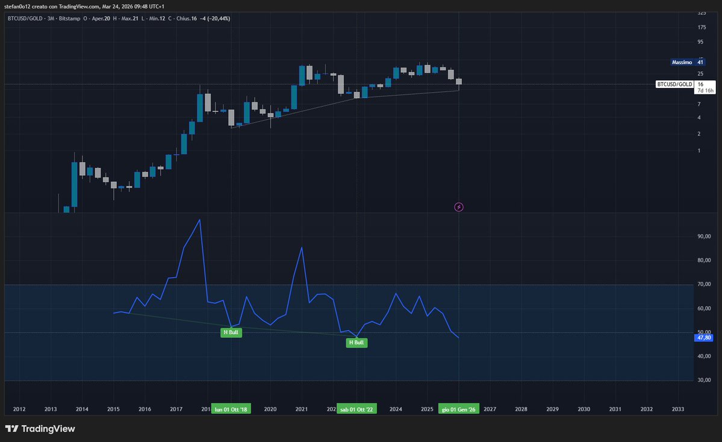Click the purple lightning event icon
Screen dimensions: 722x442
point(459,207)
